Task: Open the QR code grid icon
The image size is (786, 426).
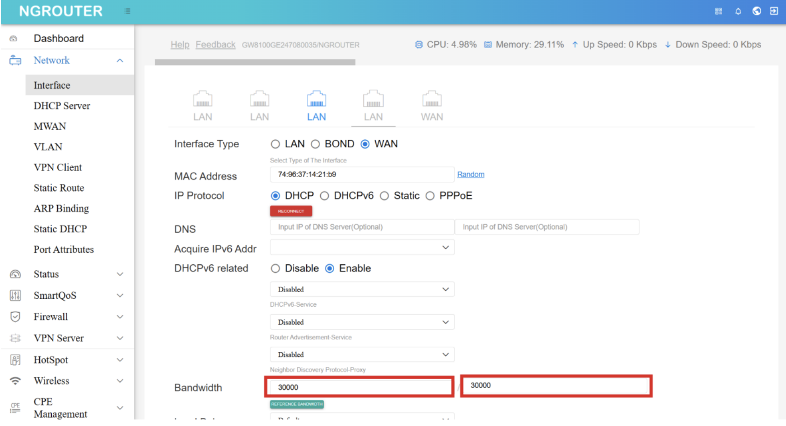Action: tap(718, 11)
